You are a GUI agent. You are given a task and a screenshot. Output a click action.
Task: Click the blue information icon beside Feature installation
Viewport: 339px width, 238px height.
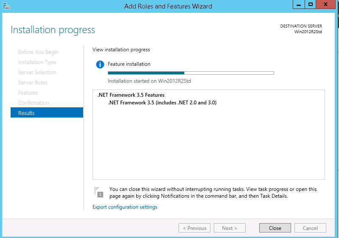pos(100,64)
